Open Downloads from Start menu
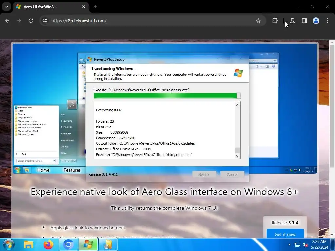The height and width of the screenshot is (251, 335). click(66, 127)
